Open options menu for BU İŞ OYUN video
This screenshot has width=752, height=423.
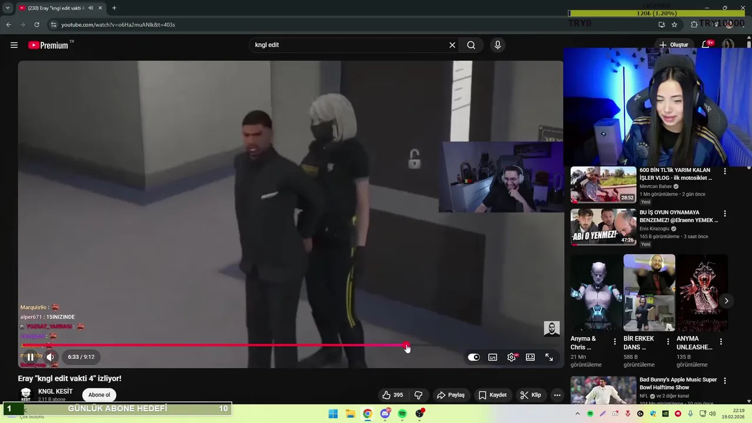pyautogui.click(x=725, y=213)
